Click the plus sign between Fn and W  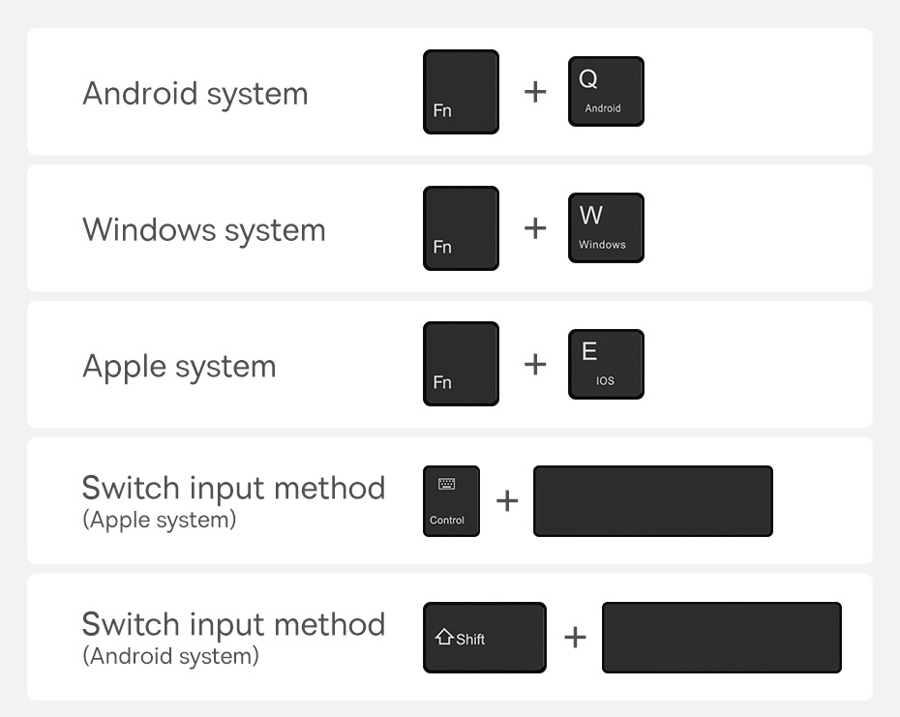534,228
